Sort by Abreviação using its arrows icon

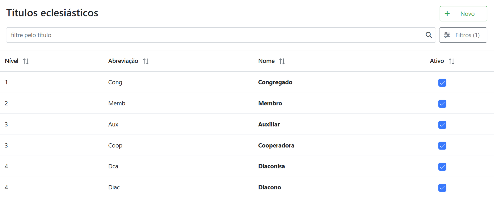coord(146,61)
